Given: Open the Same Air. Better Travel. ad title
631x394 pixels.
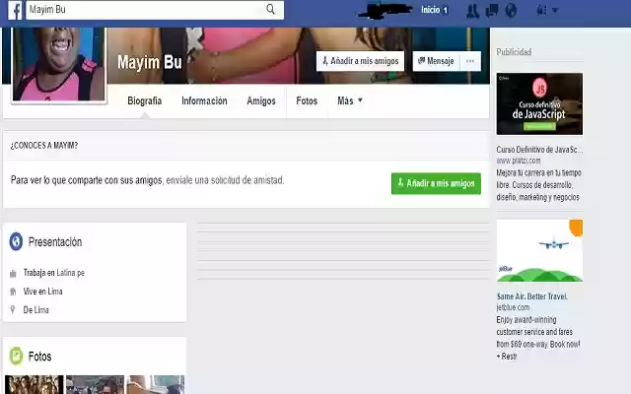Looking at the screenshot, I should coord(532,296).
